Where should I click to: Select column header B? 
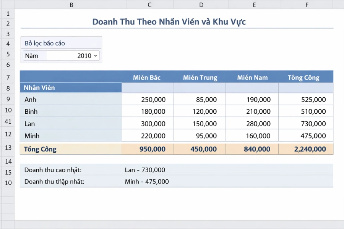(x=71, y=5)
